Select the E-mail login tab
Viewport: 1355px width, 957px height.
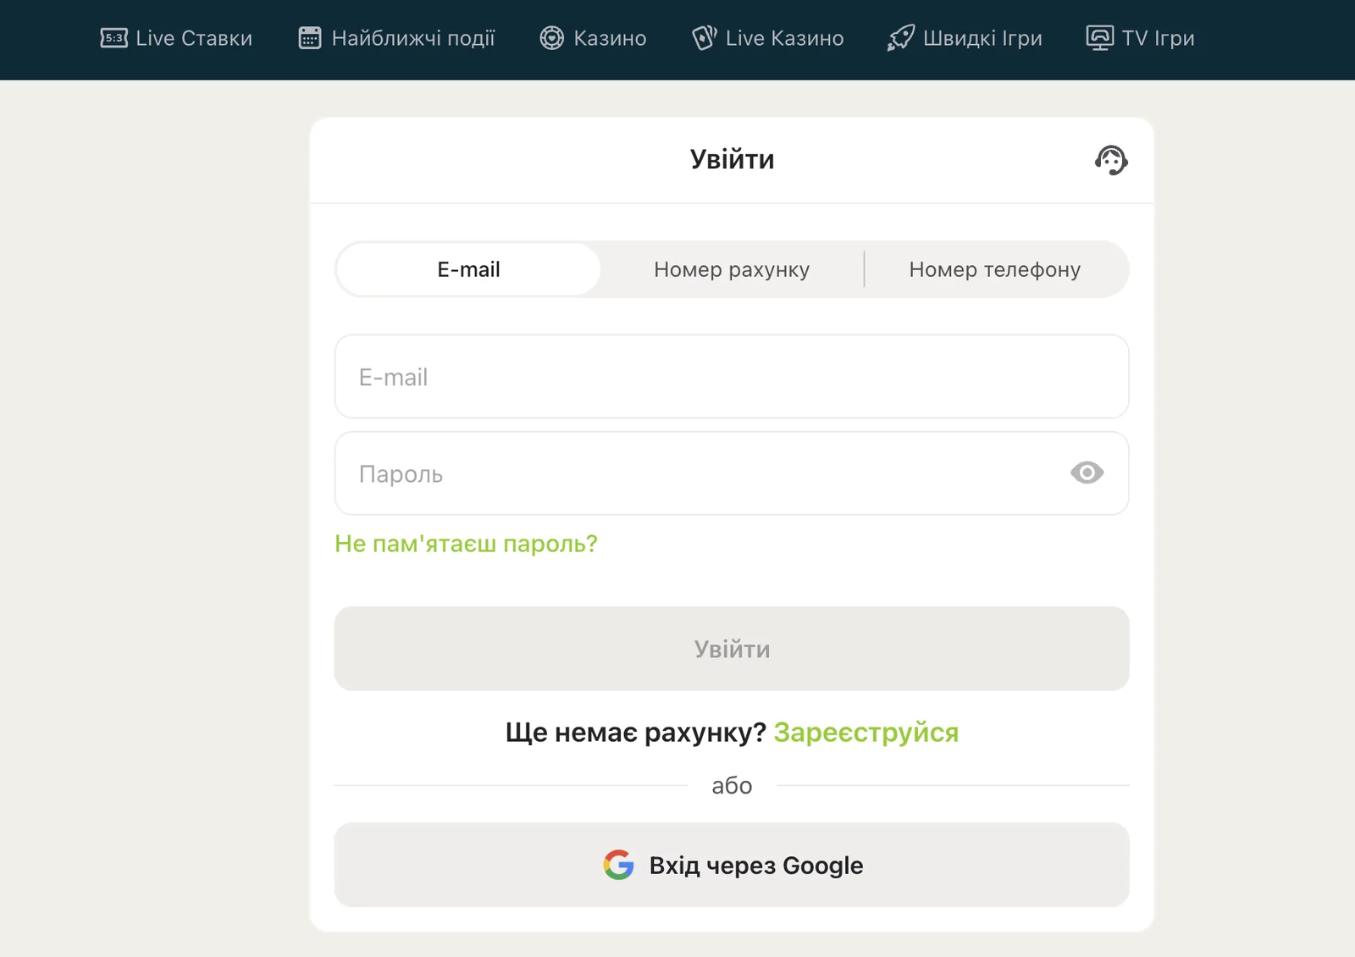pyautogui.click(x=468, y=269)
